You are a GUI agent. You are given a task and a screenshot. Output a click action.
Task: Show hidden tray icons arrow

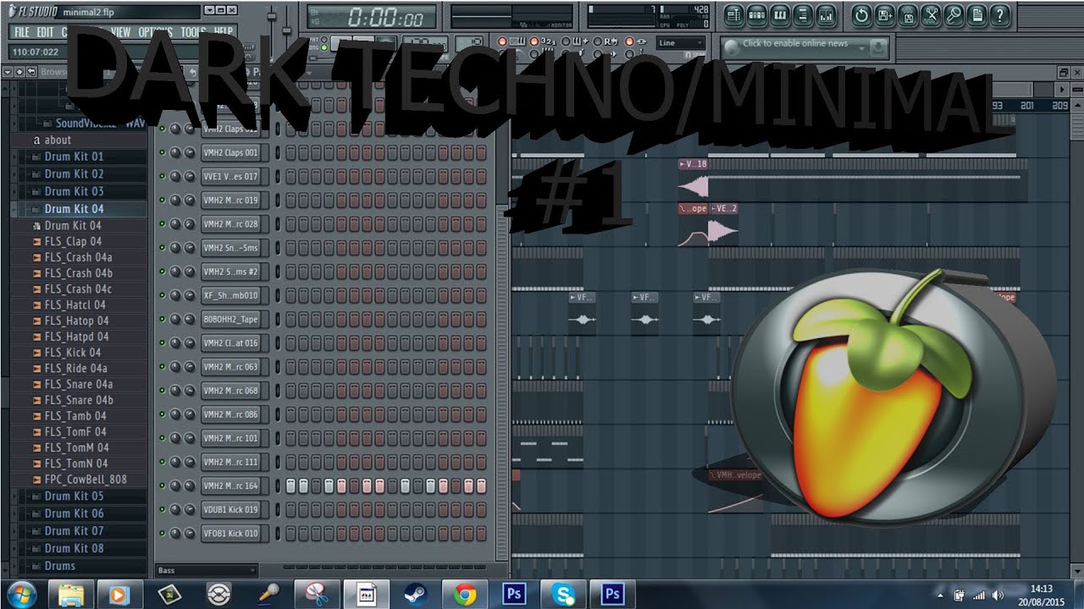tap(941, 595)
